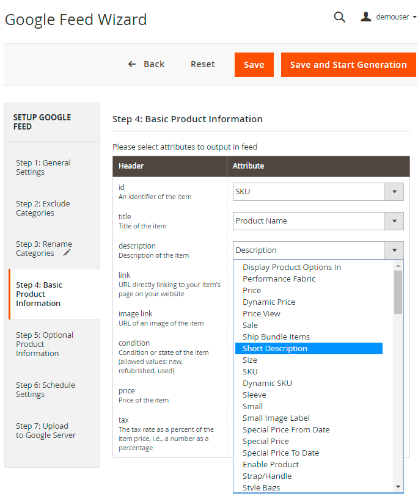The width and height of the screenshot is (418, 499).
Task: Switch to Step 5: Optional Product Information
Action: pos(45,344)
